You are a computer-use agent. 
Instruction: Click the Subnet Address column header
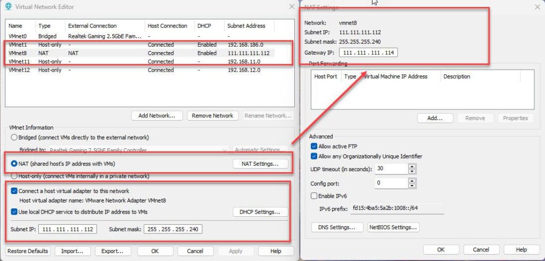(x=249, y=26)
